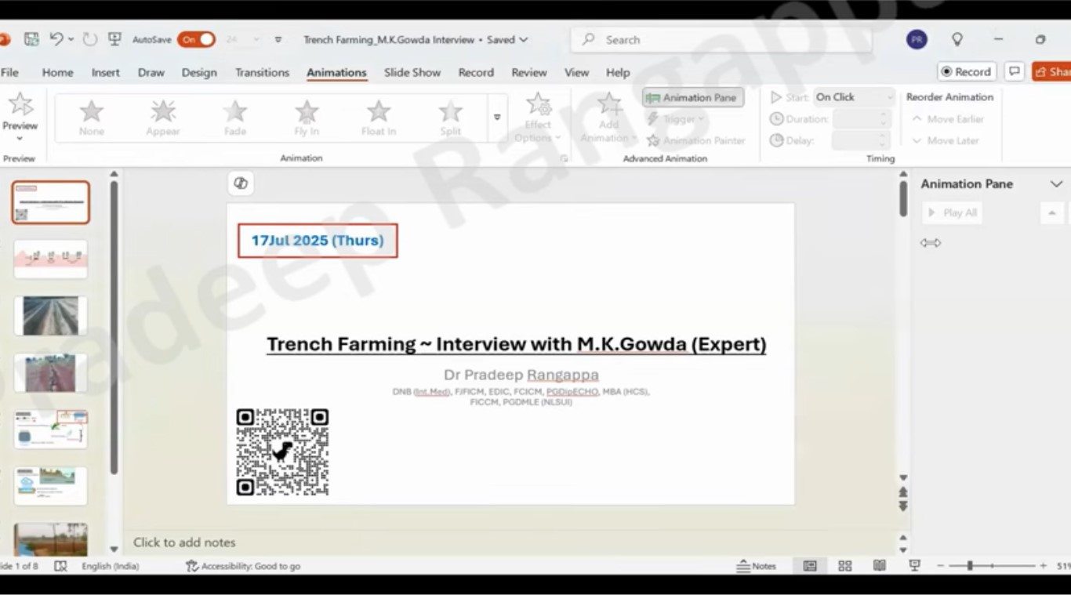Click the Designer icon above slide
Viewport: 1071px width, 602px height.
[x=241, y=183]
